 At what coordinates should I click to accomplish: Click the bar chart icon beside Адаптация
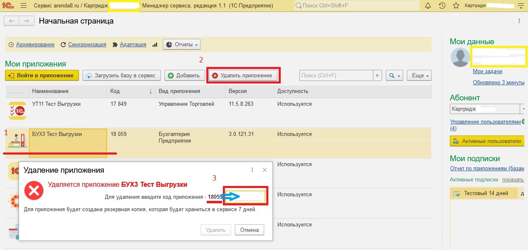[x=155, y=45]
